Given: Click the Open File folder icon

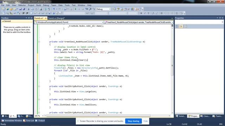Looking at the screenshot, I should pos(11,9).
